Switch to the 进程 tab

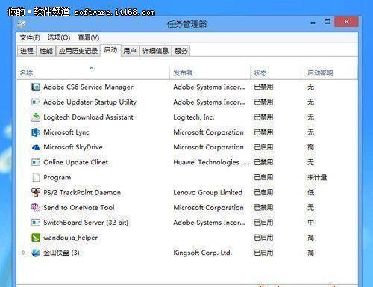[x=27, y=51]
